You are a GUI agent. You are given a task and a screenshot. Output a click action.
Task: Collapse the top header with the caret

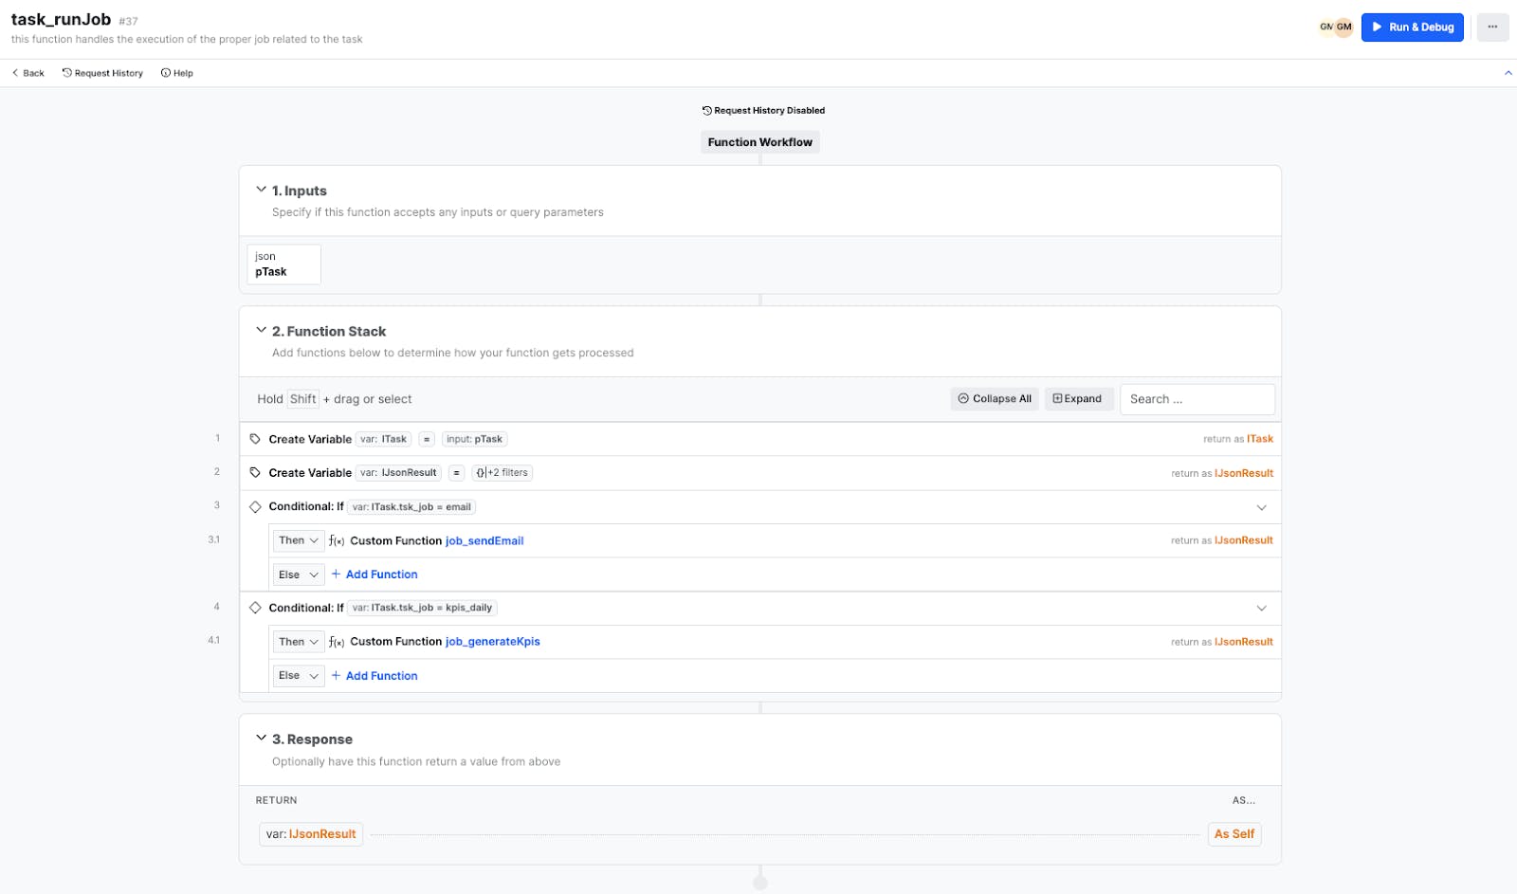pos(1508,73)
